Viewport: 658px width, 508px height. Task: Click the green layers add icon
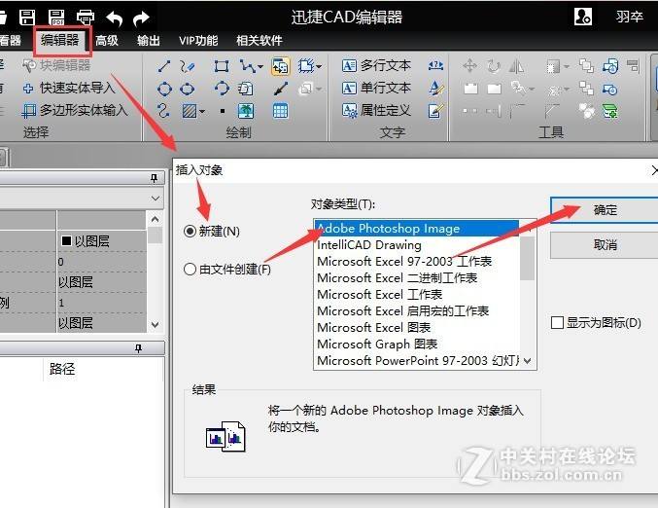[x=609, y=111]
